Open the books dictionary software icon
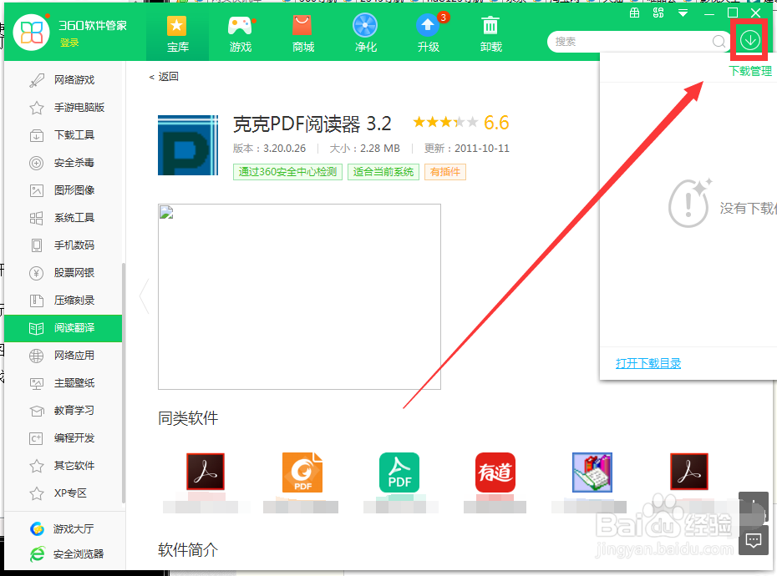The image size is (777, 576). [592, 472]
